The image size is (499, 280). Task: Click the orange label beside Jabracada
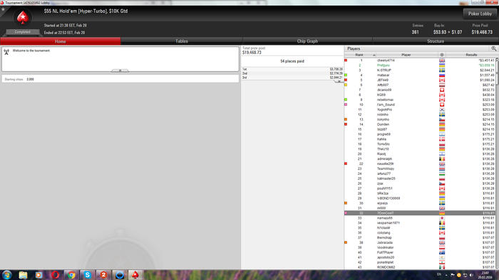[x=346, y=242]
